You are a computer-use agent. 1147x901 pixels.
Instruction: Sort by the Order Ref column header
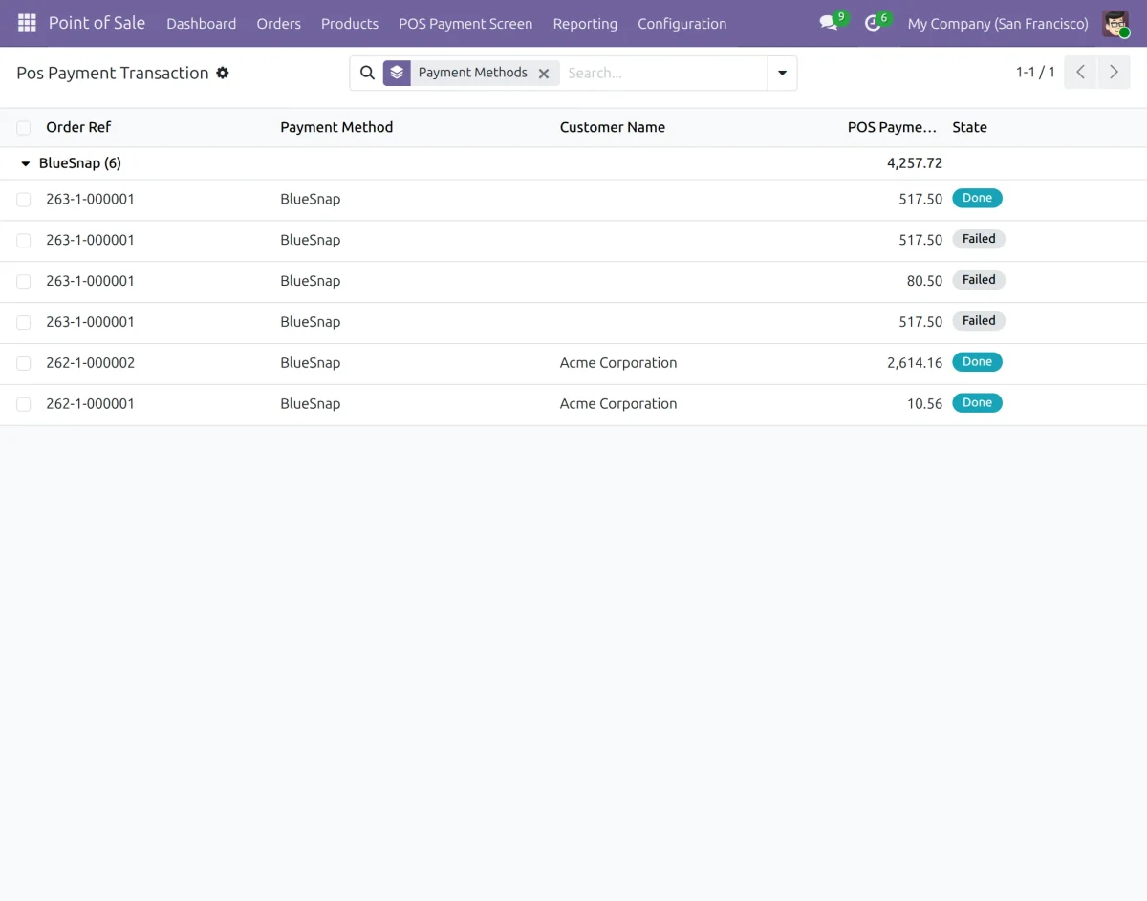pyautogui.click(x=78, y=127)
